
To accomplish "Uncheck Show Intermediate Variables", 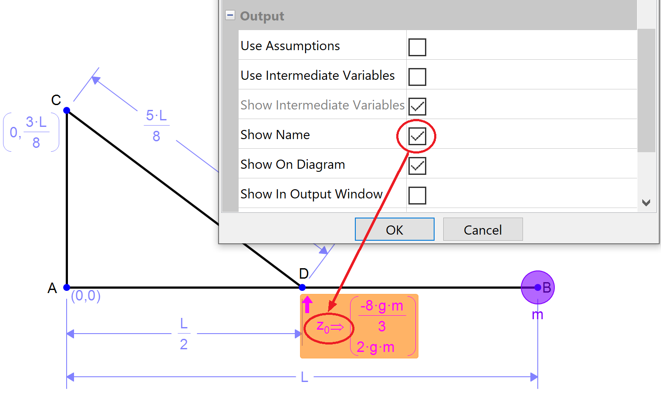I will click(417, 106).
